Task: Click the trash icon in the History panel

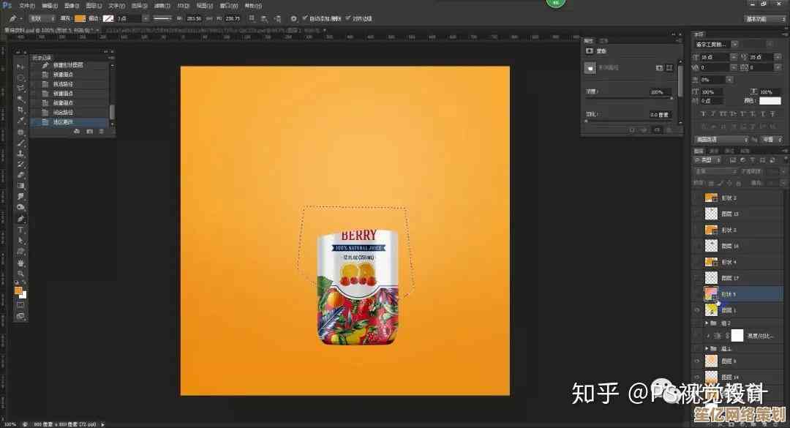Action: click(x=102, y=131)
